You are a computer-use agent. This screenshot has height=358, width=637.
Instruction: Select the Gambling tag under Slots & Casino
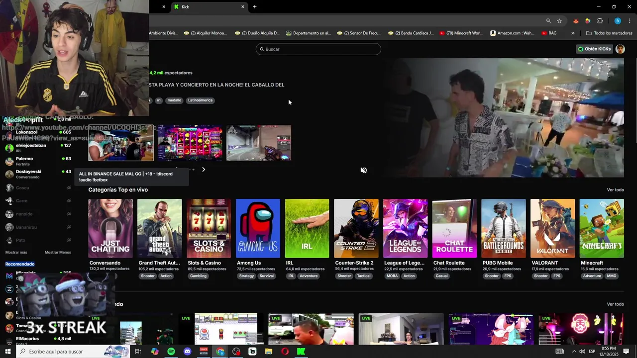click(x=198, y=276)
